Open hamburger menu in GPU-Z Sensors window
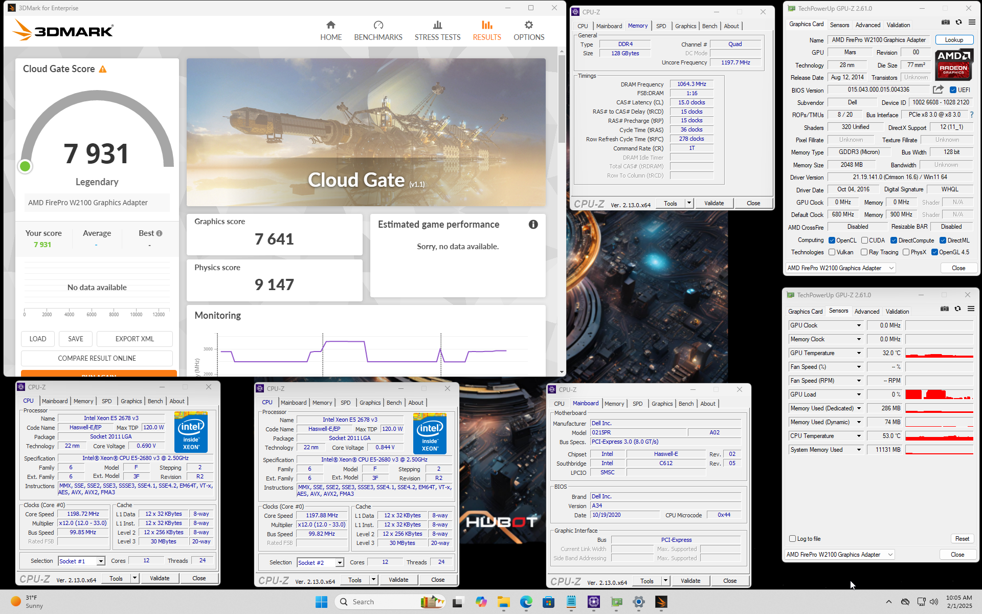Viewport: 982px width, 614px height. (971, 309)
